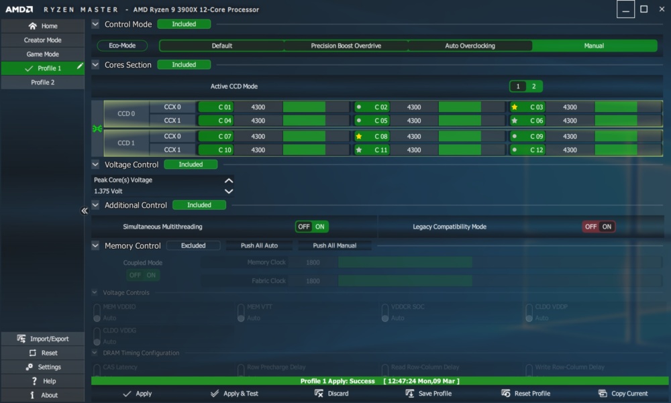671x403 pixels.
Task: Enable Eco-Mode button
Action: (122, 46)
